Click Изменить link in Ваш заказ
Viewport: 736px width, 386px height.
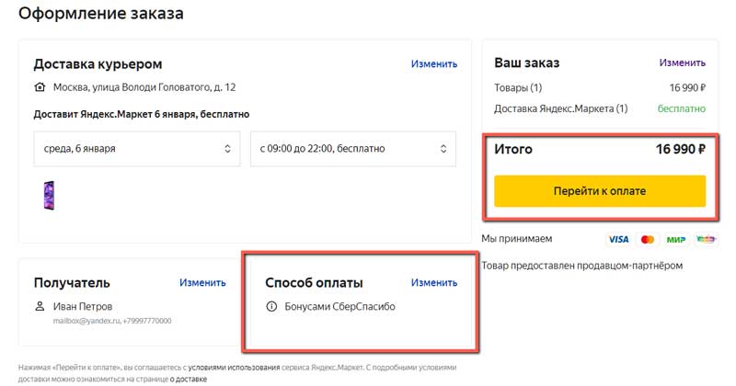[x=682, y=62]
